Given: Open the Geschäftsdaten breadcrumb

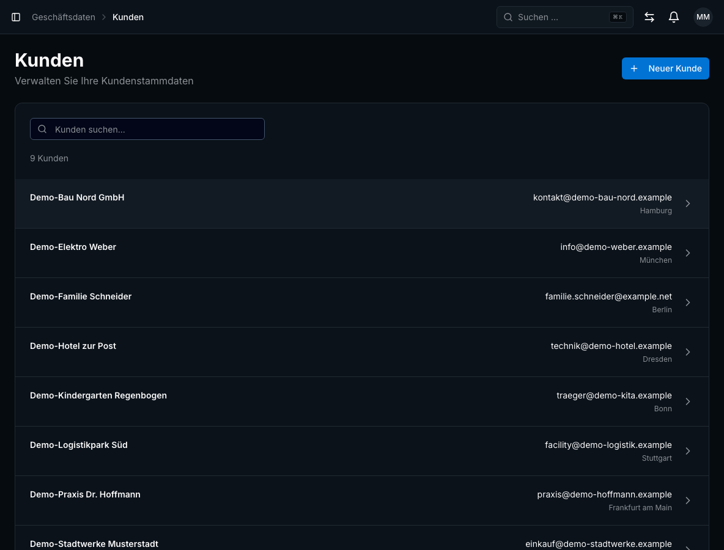Looking at the screenshot, I should [63, 17].
